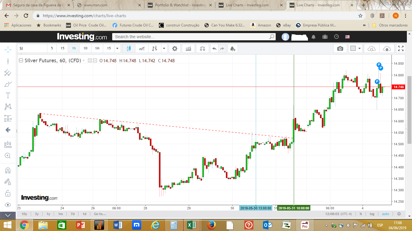Click the website search field

194,37
